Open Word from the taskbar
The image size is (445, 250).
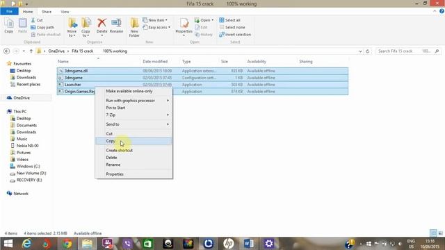(x=249, y=244)
